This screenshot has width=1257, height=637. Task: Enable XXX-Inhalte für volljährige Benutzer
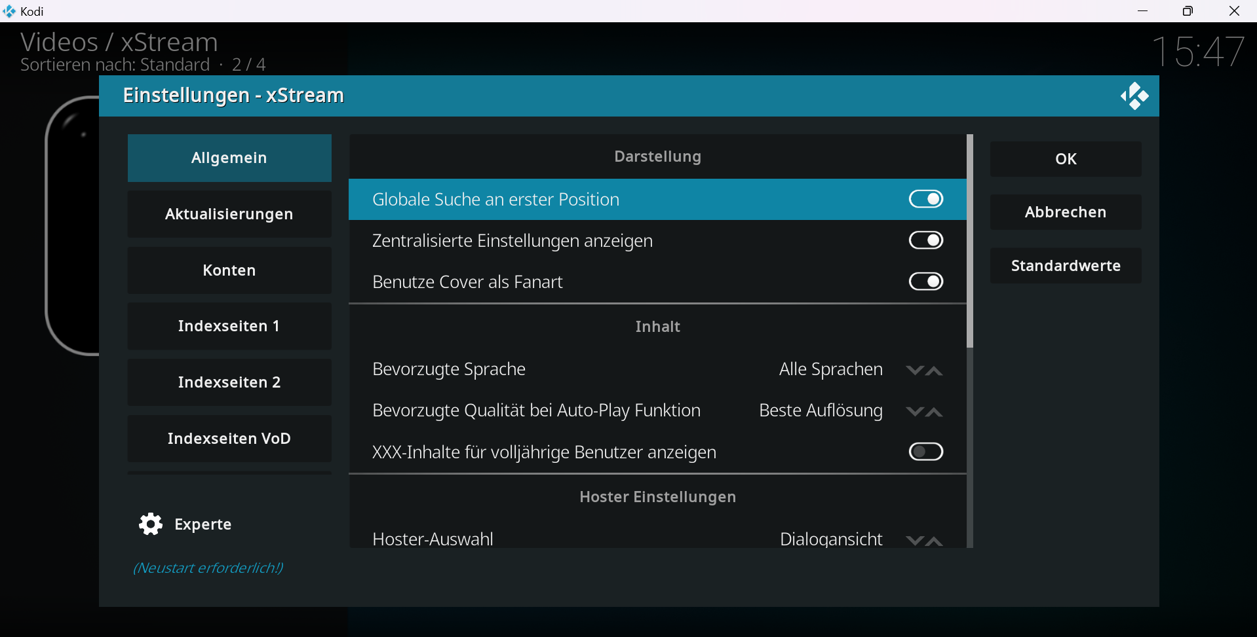pos(925,452)
